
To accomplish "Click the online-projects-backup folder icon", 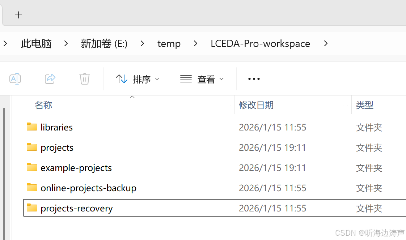I will point(32,188).
